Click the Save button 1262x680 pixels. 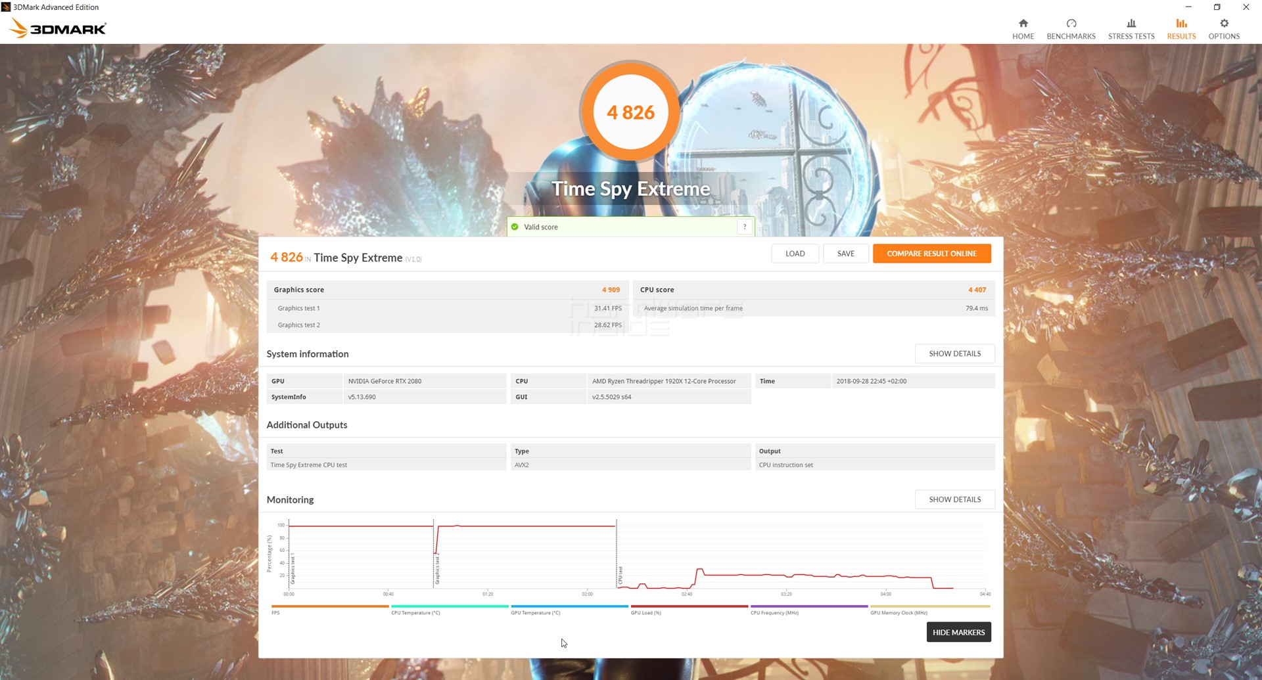coord(845,254)
